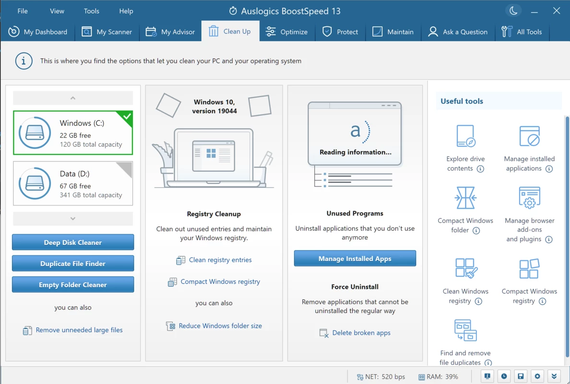Image resolution: width=570 pixels, height=384 pixels.
Task: Launch Compact Windows folder tool icon
Action: point(465,198)
